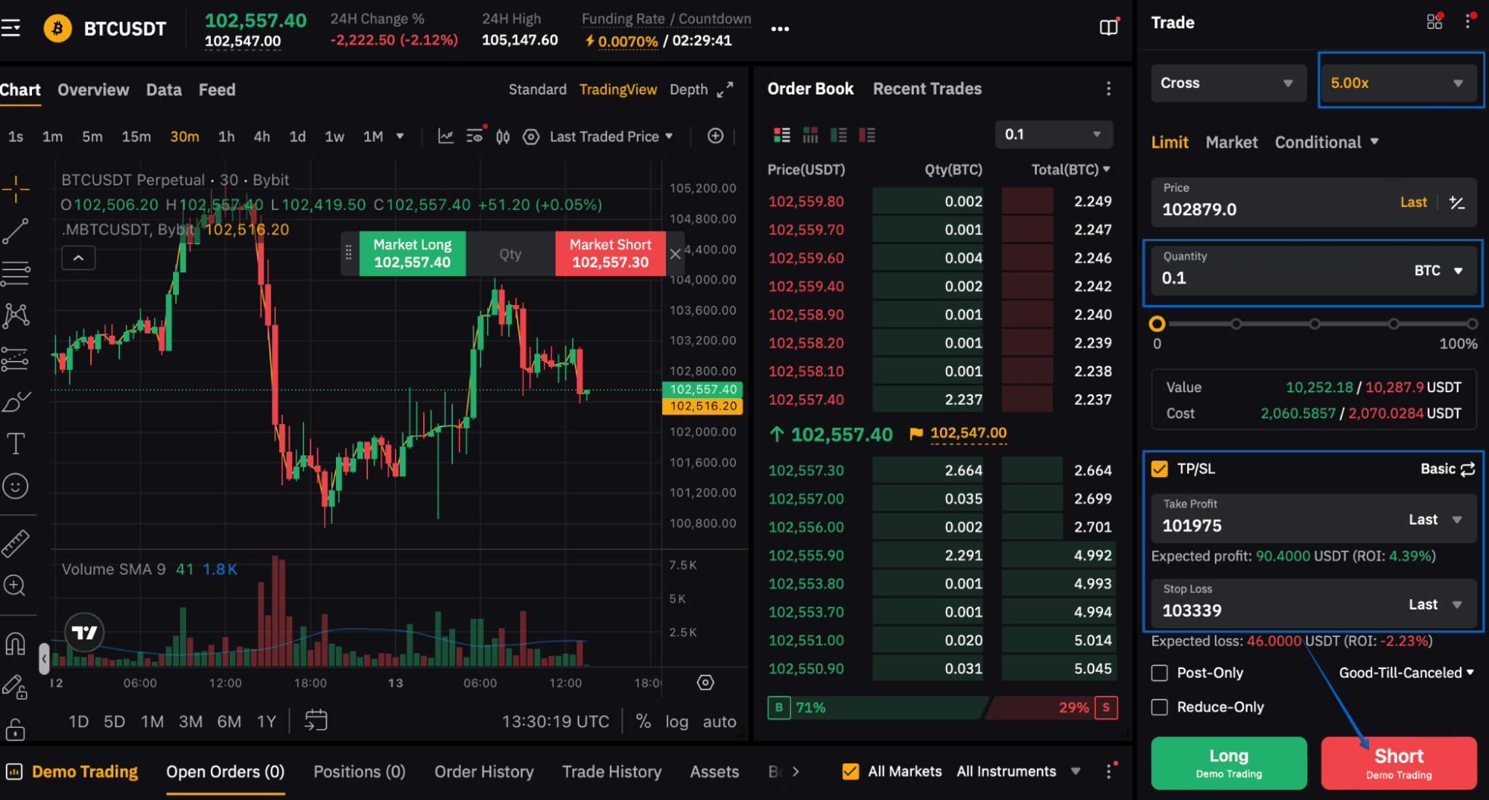This screenshot has width=1489, height=800.
Task: Open the chart indicators icon
Action: [x=445, y=136]
